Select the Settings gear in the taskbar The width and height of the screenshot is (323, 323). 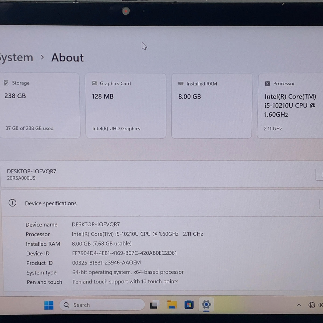coord(206,305)
